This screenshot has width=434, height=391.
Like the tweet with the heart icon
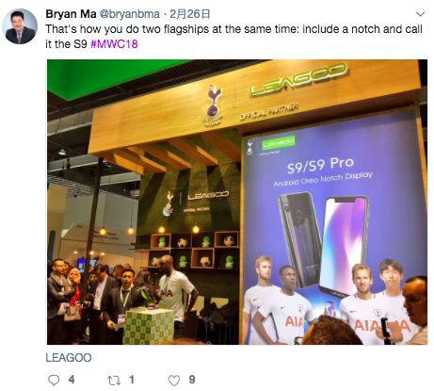(174, 381)
